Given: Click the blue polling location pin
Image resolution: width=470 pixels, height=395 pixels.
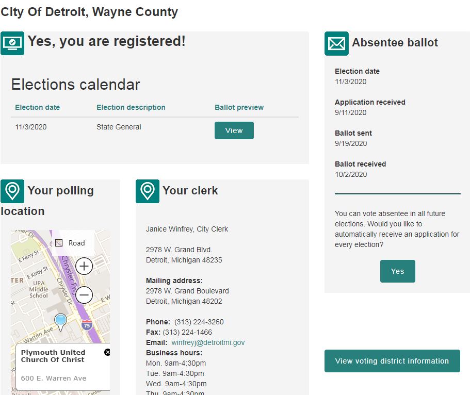Looking at the screenshot, I should (x=61, y=321).
